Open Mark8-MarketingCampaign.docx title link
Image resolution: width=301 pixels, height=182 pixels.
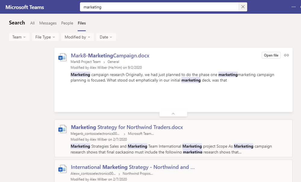point(110,55)
